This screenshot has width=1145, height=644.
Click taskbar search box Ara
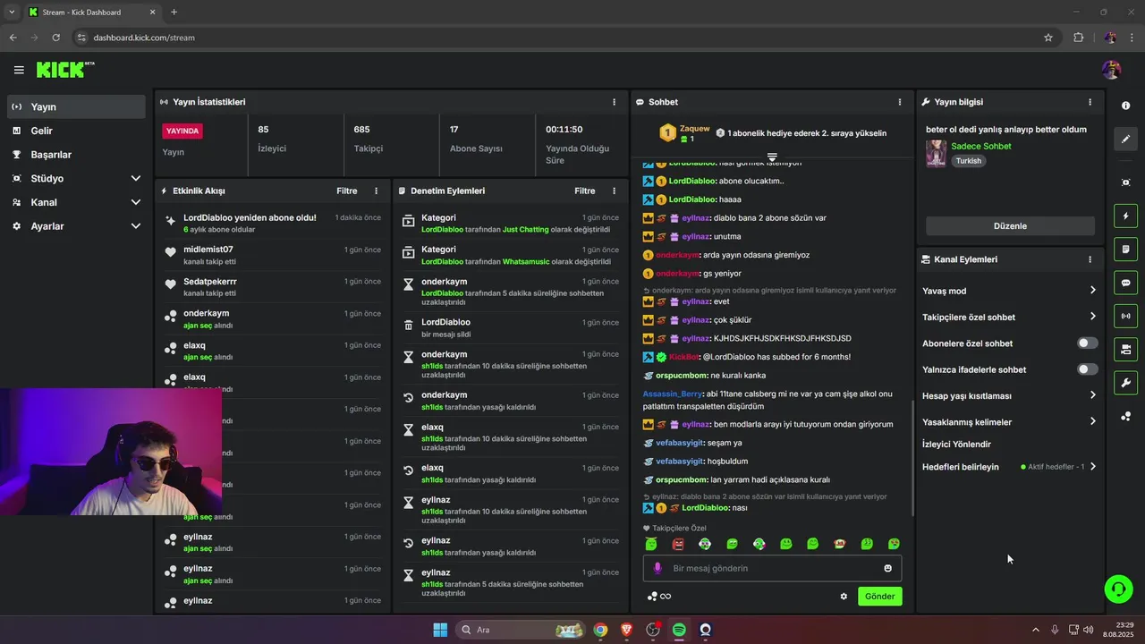(x=521, y=630)
